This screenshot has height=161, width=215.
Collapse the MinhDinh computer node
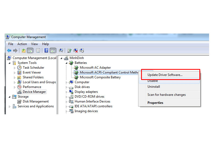click(61, 58)
